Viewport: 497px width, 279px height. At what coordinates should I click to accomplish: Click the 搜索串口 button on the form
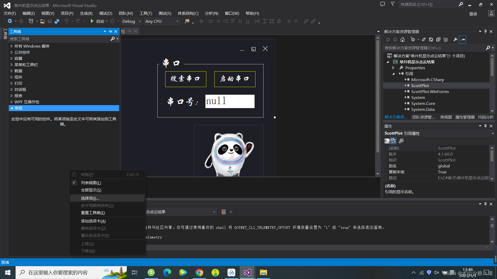tap(186, 79)
